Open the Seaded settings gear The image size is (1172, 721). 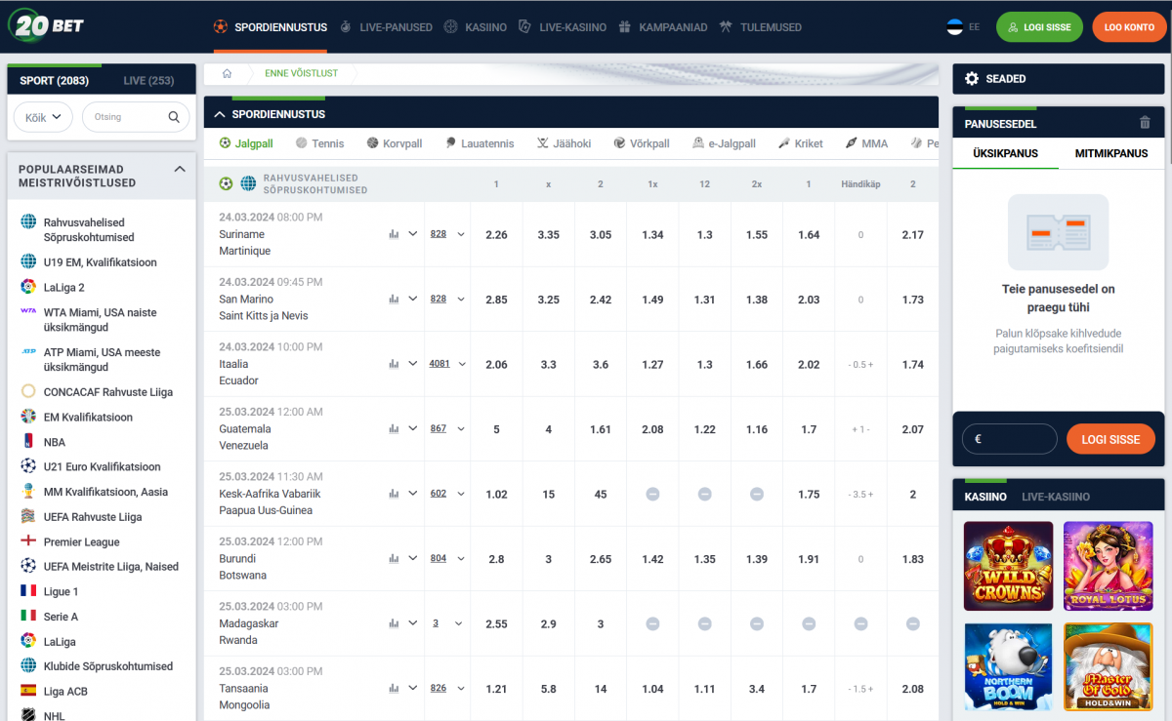tap(971, 79)
